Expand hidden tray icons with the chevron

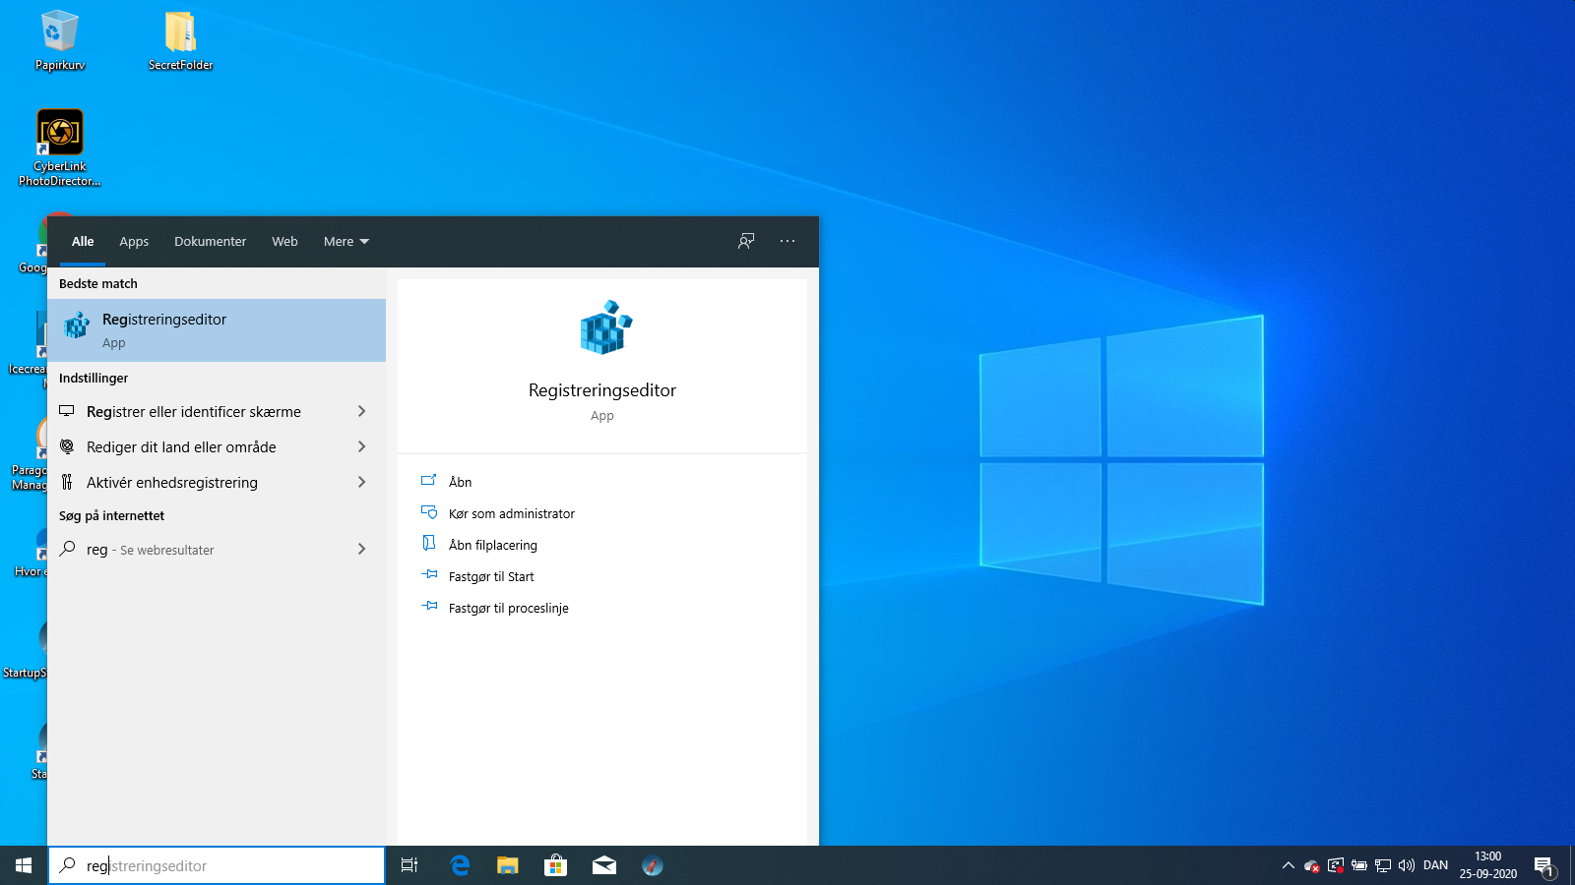pyautogui.click(x=1288, y=866)
